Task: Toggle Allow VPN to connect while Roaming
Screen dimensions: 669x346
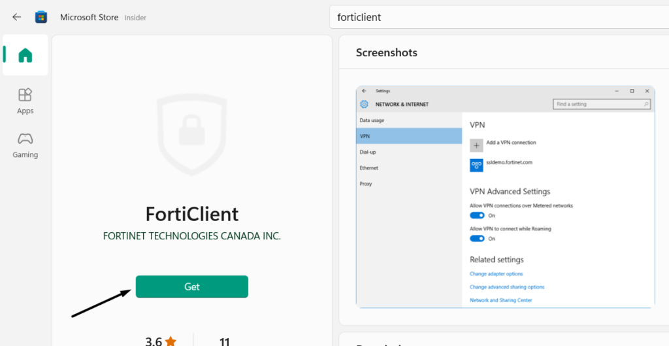Action: [x=478, y=239]
